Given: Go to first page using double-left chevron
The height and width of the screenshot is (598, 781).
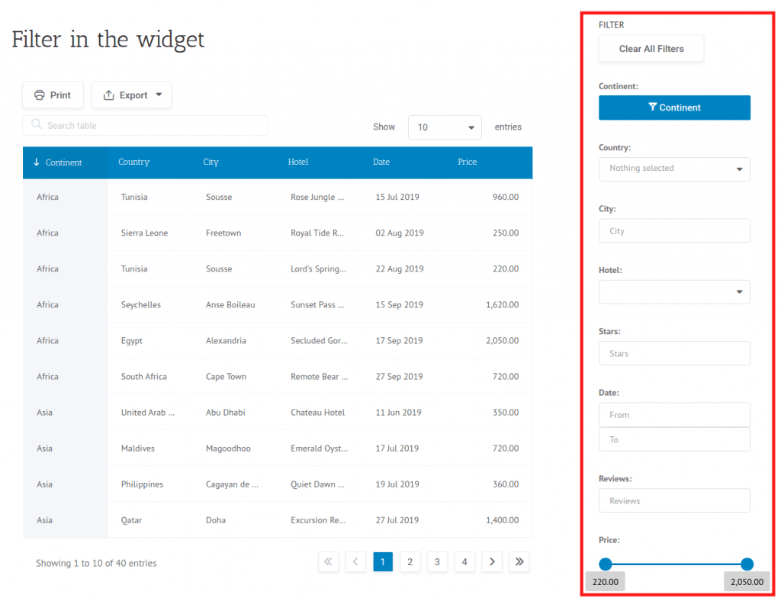Looking at the screenshot, I should 328,561.
